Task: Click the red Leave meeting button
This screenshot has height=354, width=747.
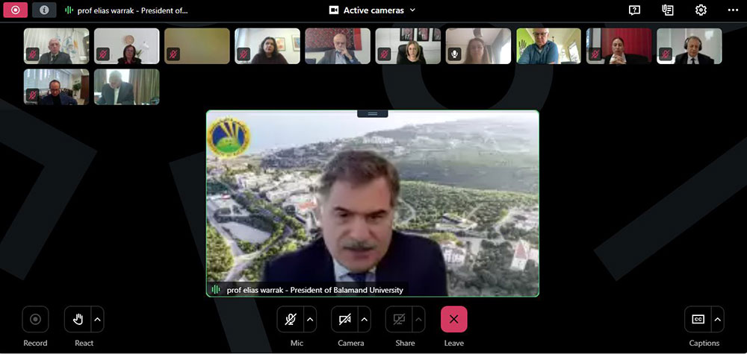Action: click(x=453, y=320)
